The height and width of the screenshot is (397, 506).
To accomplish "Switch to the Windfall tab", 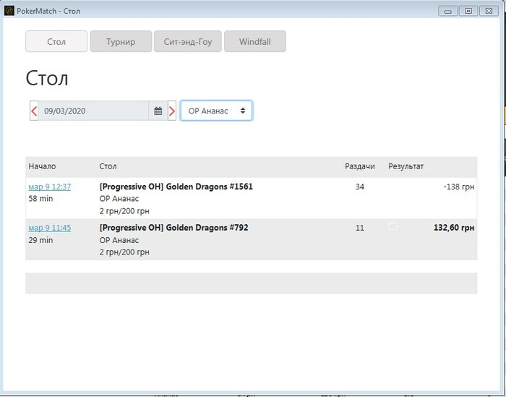I will [x=255, y=41].
